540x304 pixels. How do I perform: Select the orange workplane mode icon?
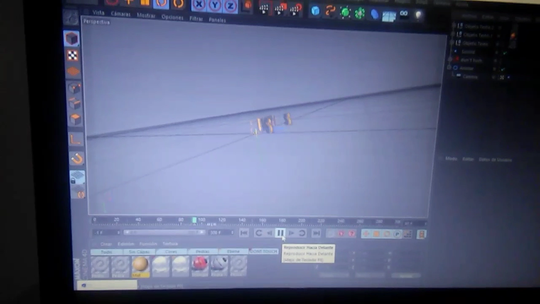(x=73, y=72)
